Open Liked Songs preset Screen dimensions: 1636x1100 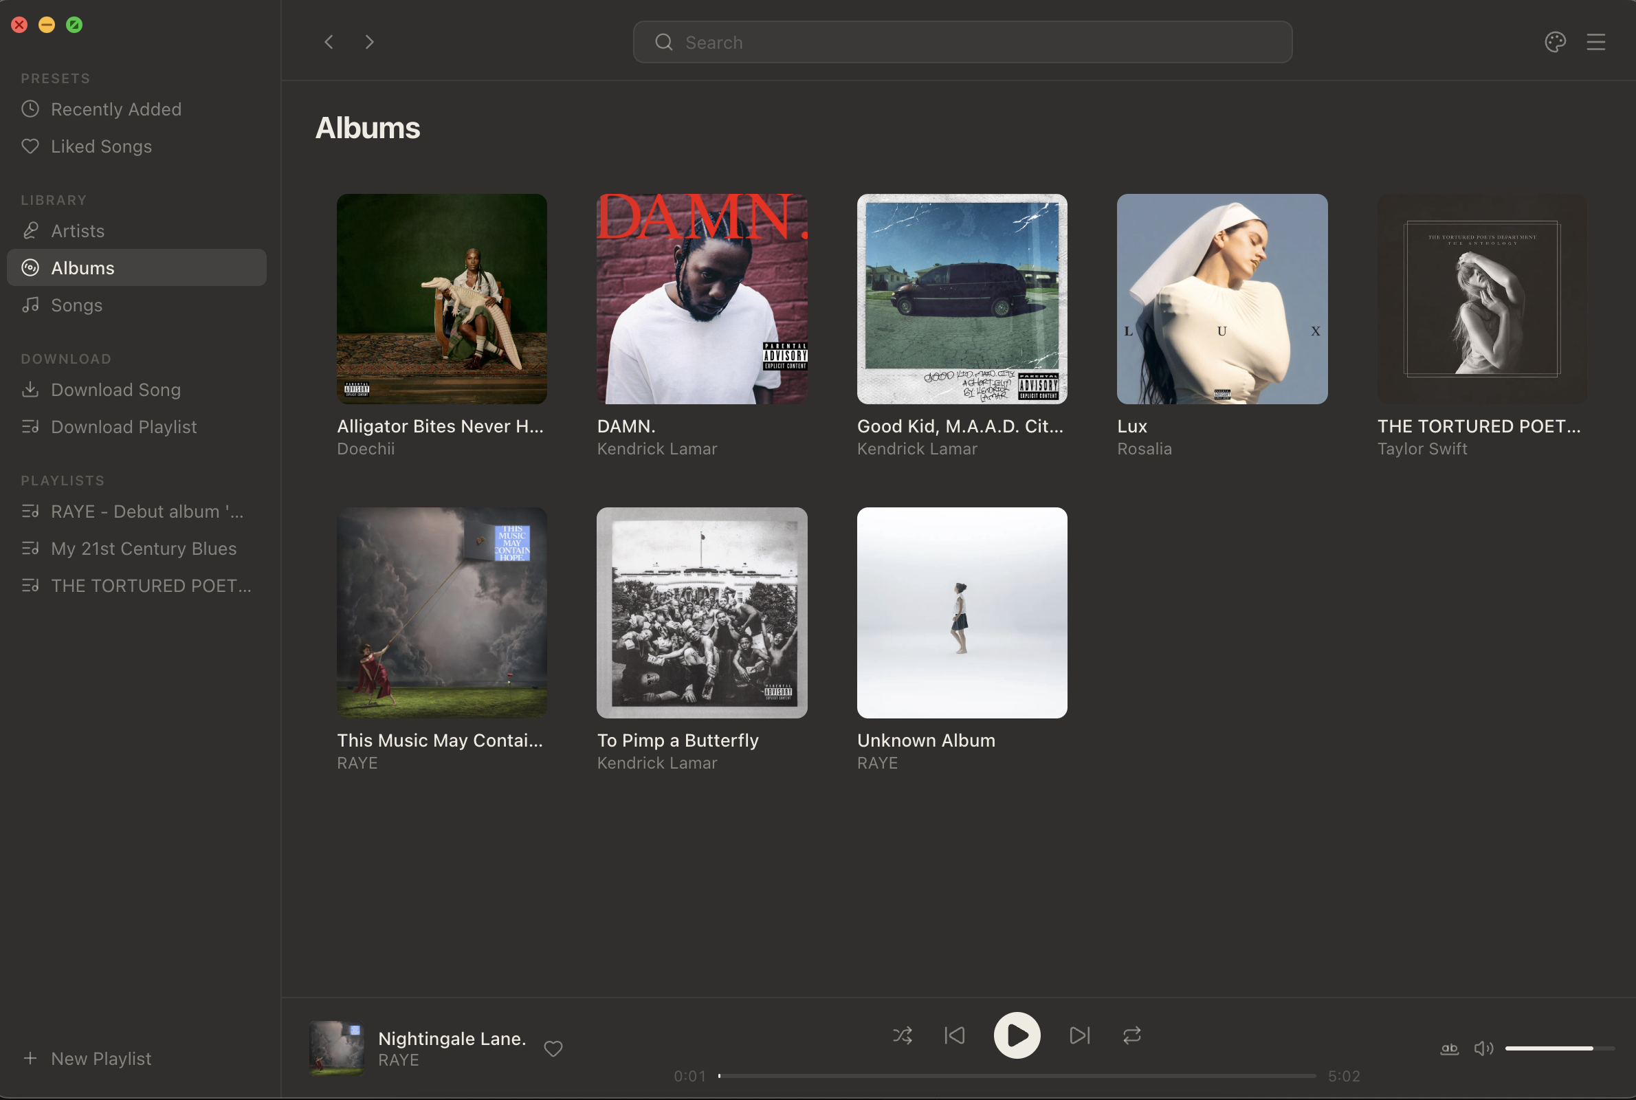136,146
